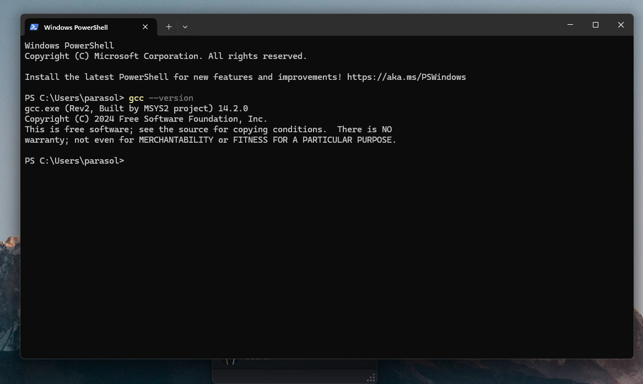The image size is (643, 384).
Task: Click the 'Windows PowerShell' header line in terminal
Action: pyautogui.click(x=69, y=46)
